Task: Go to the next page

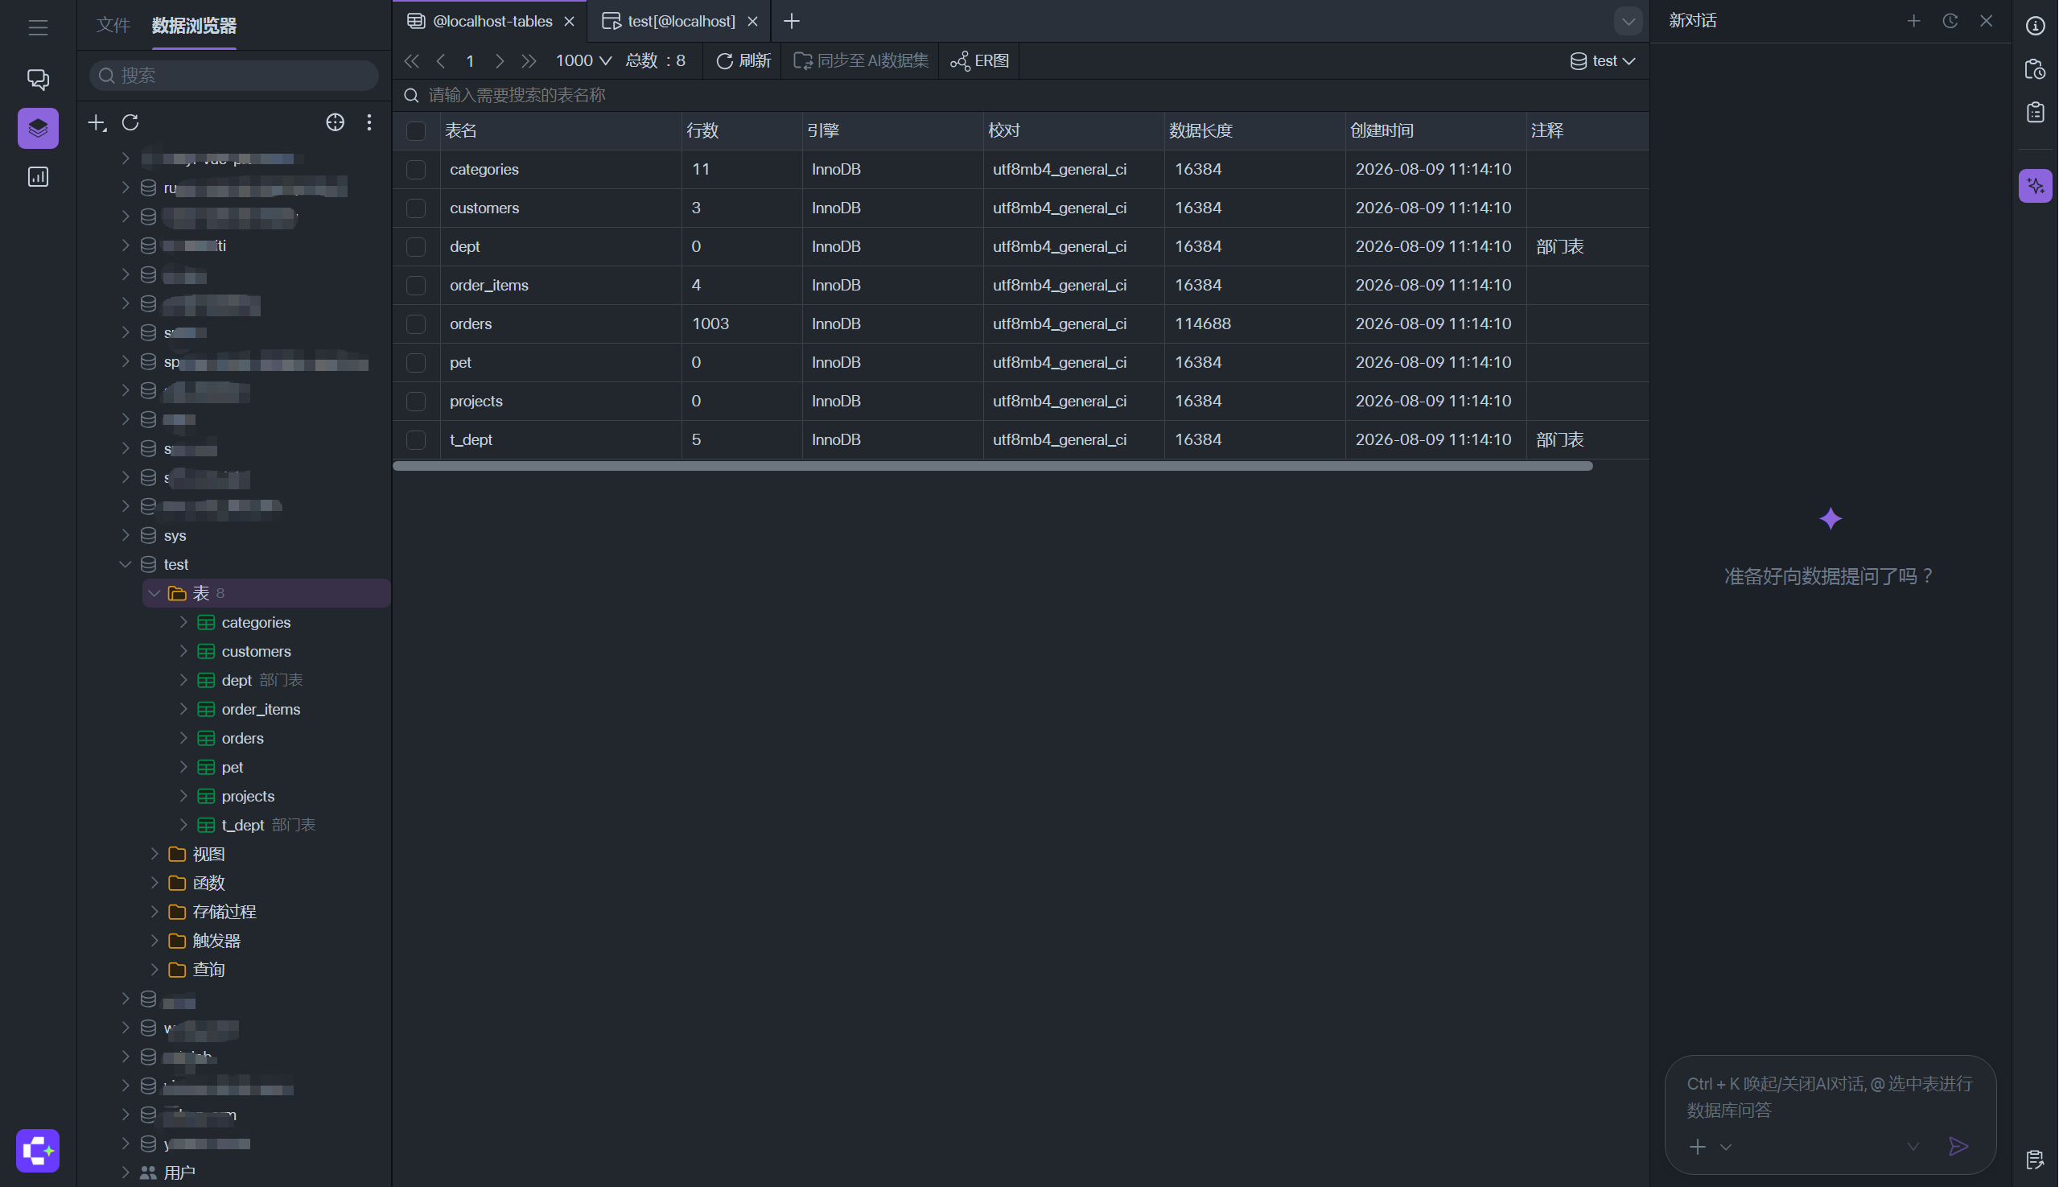Action: pos(500,61)
